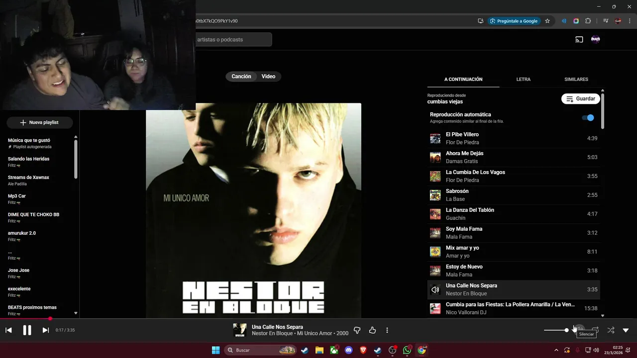The image size is (637, 358).
Task: Adjust the volume slider
Action: pos(556,330)
